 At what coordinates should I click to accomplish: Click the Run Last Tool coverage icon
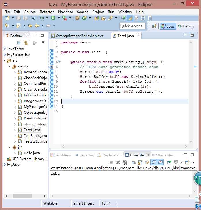tap(65, 18)
